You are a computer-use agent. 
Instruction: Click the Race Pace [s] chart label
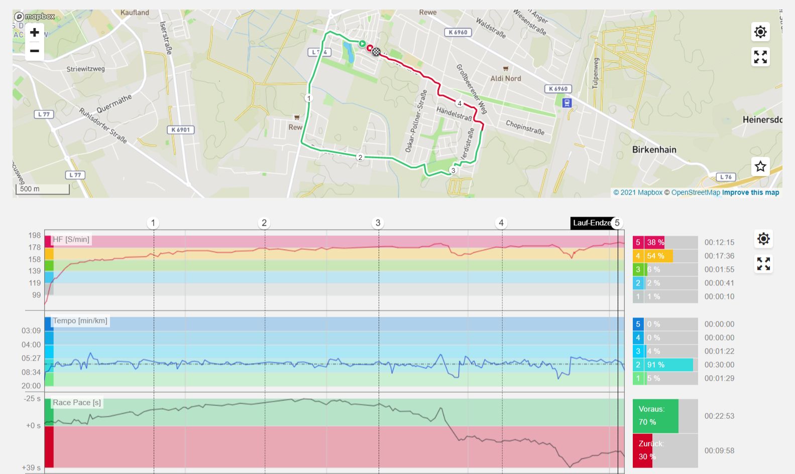77,403
